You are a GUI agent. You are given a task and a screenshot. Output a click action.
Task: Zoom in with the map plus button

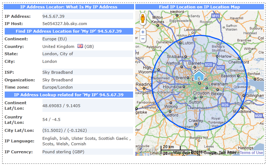tap(143, 32)
